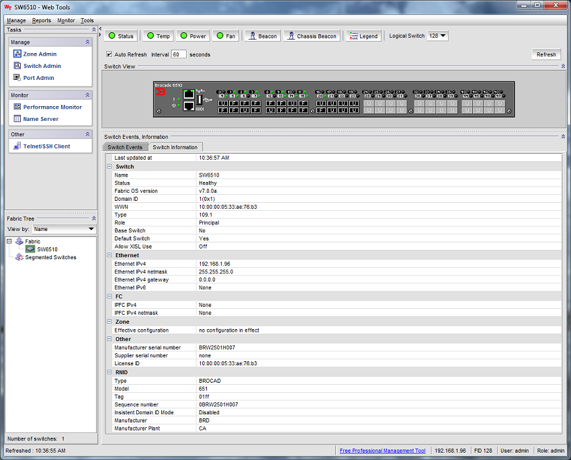This screenshot has width=571, height=460.
Task: Select the Switch Information tab
Action: coord(175,147)
